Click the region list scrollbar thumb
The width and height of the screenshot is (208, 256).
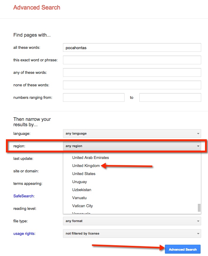click(x=199, y=207)
